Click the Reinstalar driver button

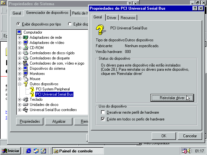(x=172, y=98)
